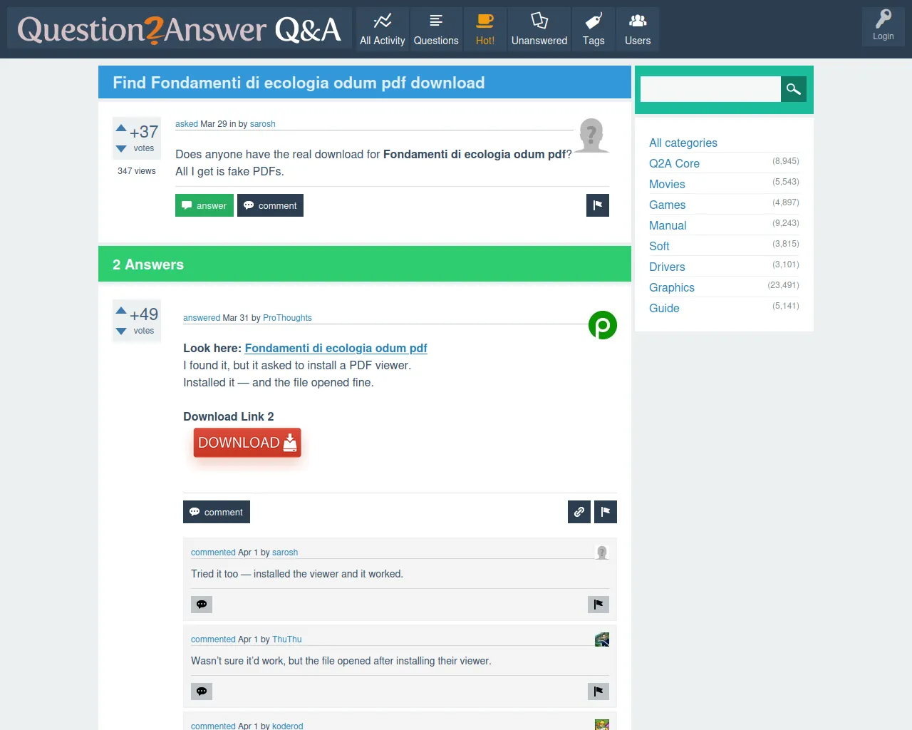Screen dimensions: 912x730
Task: Flag the question
Action: pos(598,205)
